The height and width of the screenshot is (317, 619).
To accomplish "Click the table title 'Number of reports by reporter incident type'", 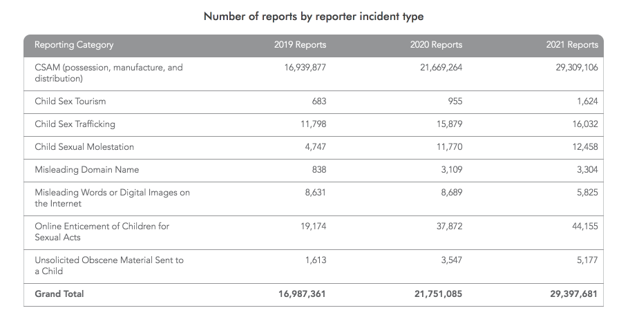I will (x=314, y=17).
